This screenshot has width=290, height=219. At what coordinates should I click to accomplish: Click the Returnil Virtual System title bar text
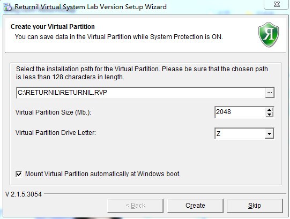point(91,7)
